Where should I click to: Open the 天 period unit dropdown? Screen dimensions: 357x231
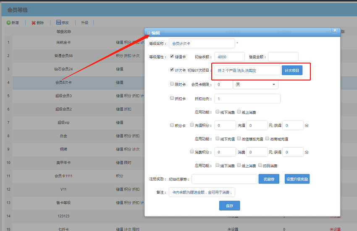pyautogui.click(x=255, y=85)
